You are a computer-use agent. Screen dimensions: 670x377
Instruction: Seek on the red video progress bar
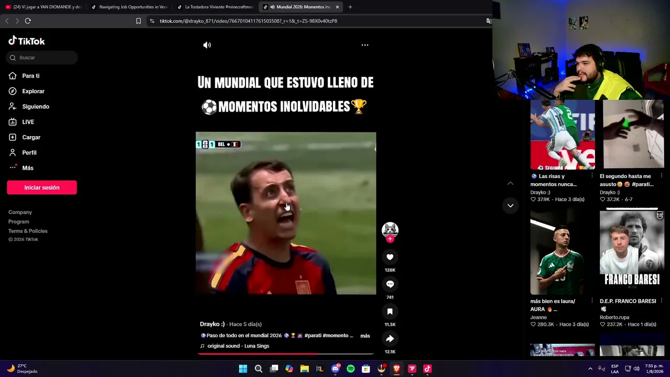coord(286,354)
